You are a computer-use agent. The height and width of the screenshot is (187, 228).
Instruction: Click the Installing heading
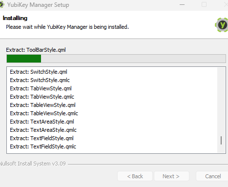pos(15,18)
